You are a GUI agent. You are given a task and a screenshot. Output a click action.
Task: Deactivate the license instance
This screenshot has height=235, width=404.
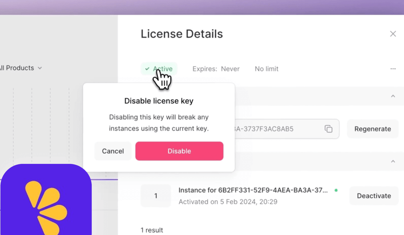point(374,196)
